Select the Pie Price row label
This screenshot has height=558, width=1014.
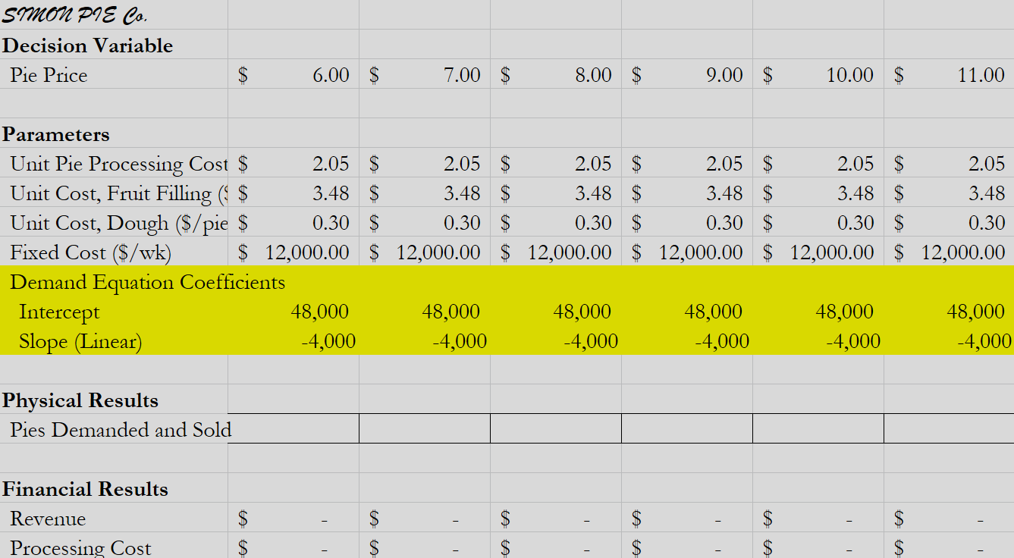(x=49, y=75)
